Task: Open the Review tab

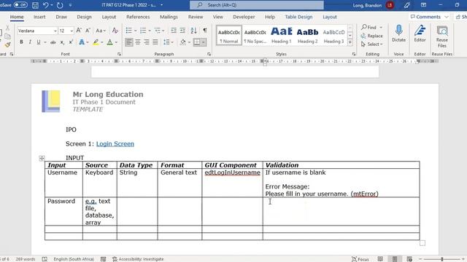Action: (x=196, y=17)
